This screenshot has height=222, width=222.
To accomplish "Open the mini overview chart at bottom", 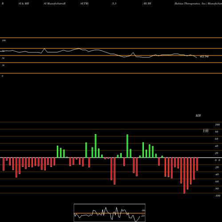I will (x=110, y=213).
